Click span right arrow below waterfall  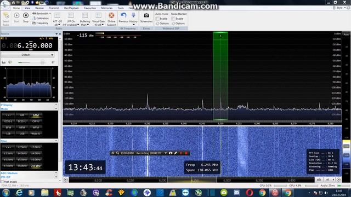click(339, 179)
